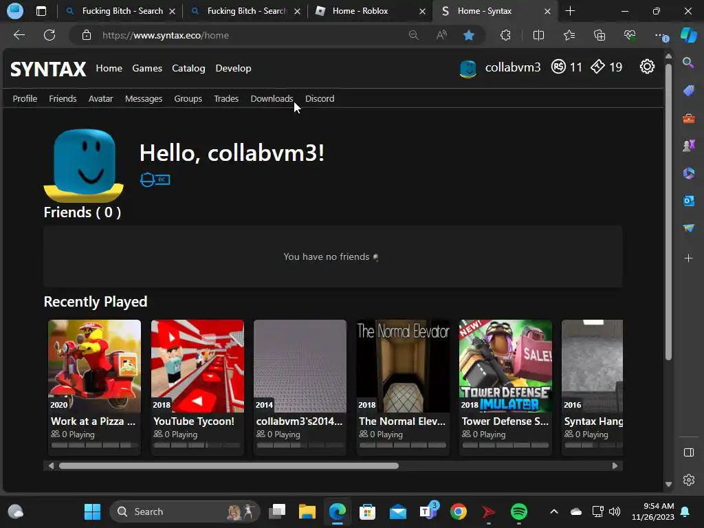Open the Develop menu item

(x=233, y=68)
